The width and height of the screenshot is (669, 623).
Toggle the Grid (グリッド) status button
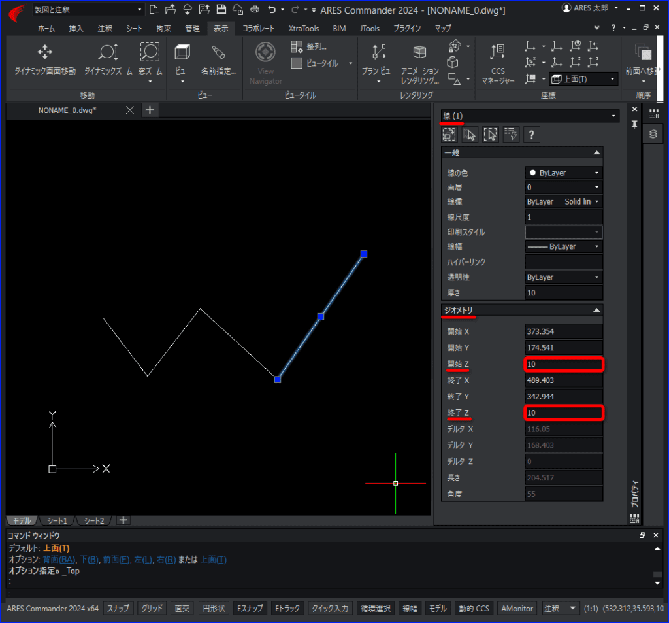pyautogui.click(x=153, y=608)
